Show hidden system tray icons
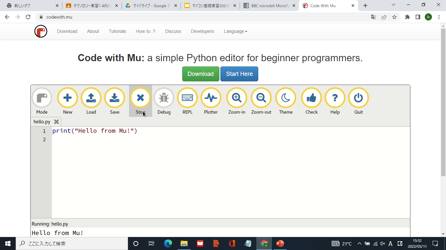The image size is (446, 250). pos(359,243)
